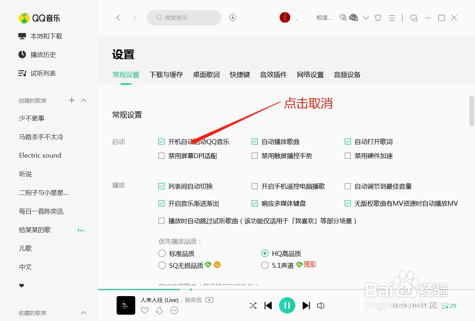Open the main menu hamburger icon
This screenshot has width=475, height=321.
(392, 17)
